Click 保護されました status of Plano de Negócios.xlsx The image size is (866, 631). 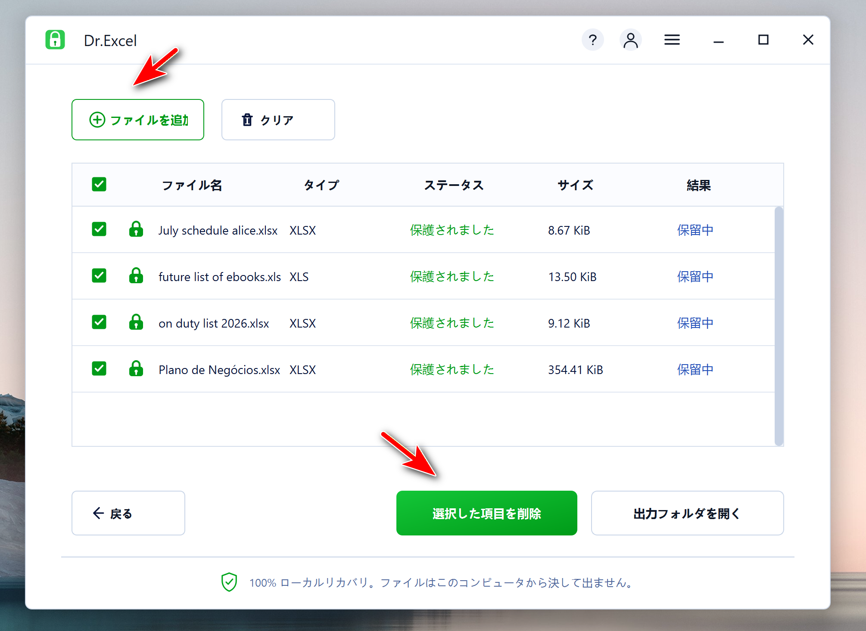point(452,370)
